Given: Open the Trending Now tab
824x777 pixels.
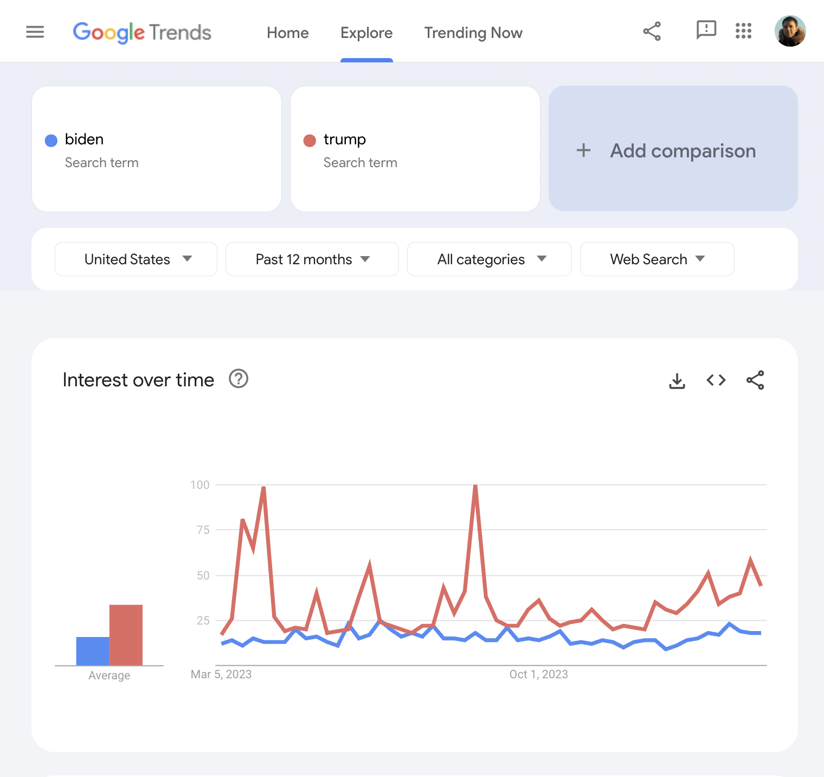Looking at the screenshot, I should pyautogui.click(x=473, y=33).
